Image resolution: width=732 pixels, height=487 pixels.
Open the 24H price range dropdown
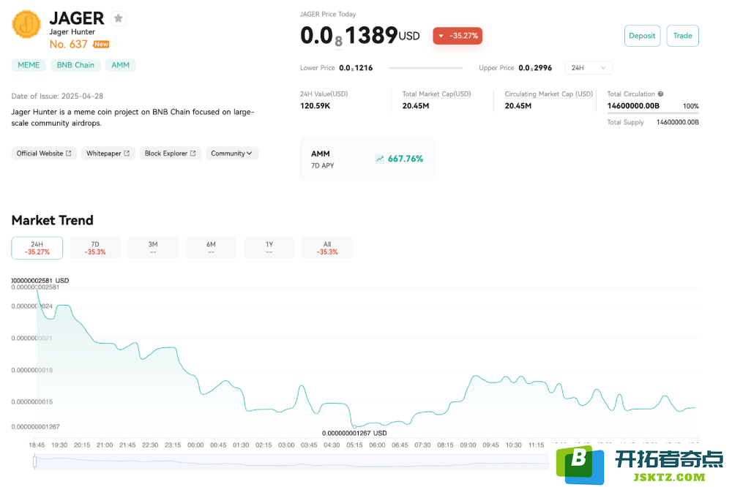pos(589,67)
